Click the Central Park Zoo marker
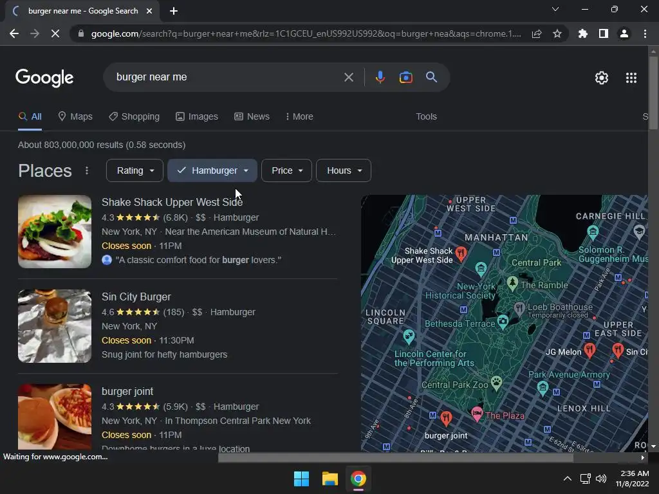This screenshot has height=494, width=659. (x=497, y=383)
